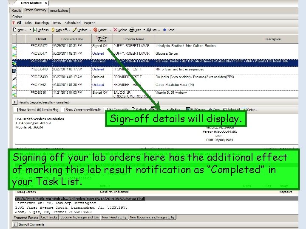Screen dimensions: 306x229
Task: Click Fax in results toolbar
Action: tap(175, 109)
